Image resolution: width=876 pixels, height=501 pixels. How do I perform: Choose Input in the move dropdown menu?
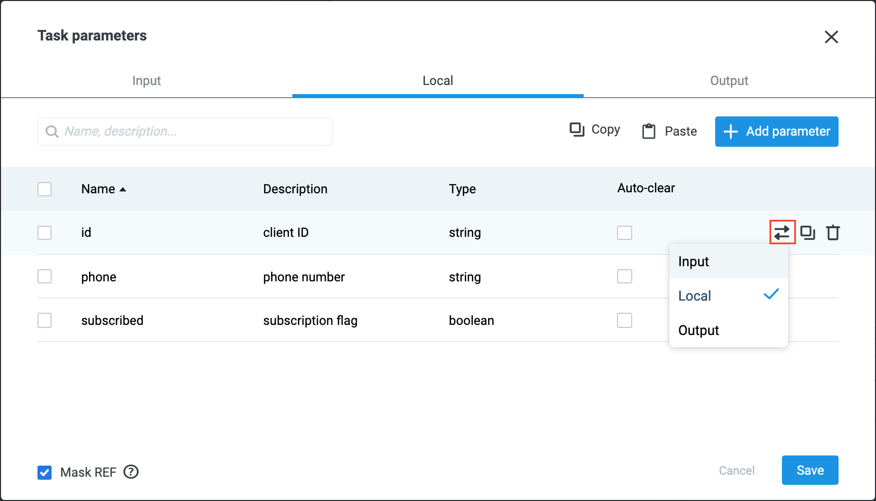point(729,262)
